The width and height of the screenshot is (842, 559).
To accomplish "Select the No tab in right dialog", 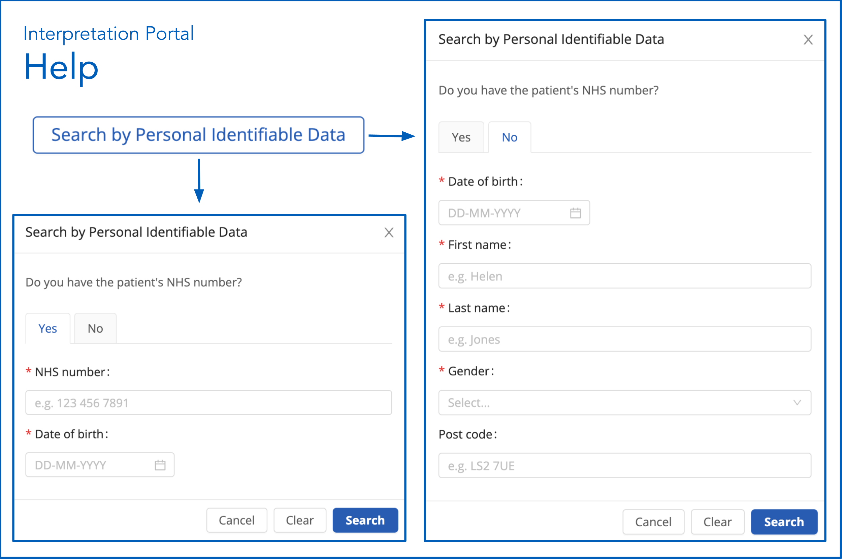I will [x=509, y=137].
